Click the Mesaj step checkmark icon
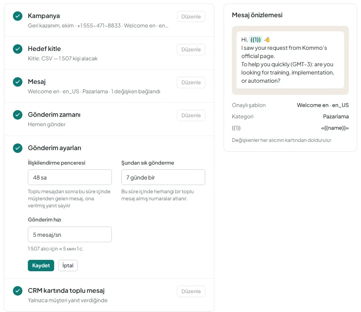The height and width of the screenshot is (312, 361). (18, 82)
